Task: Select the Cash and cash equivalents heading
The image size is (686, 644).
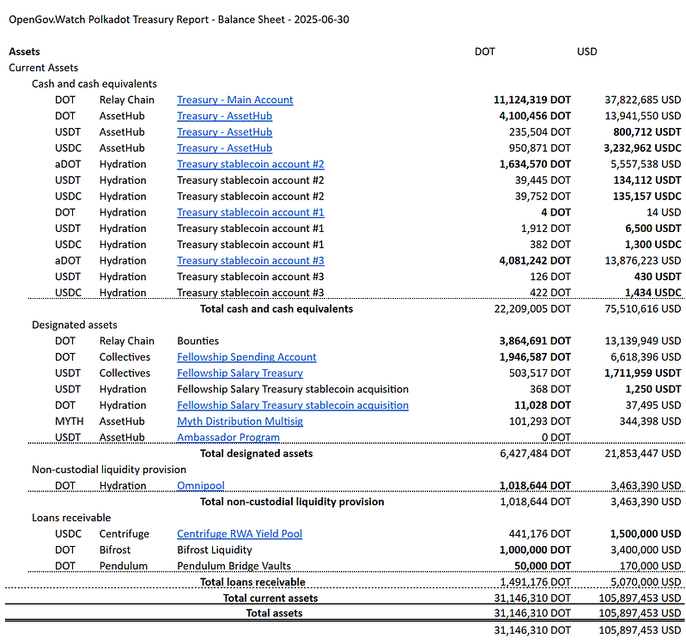Action: [x=94, y=84]
